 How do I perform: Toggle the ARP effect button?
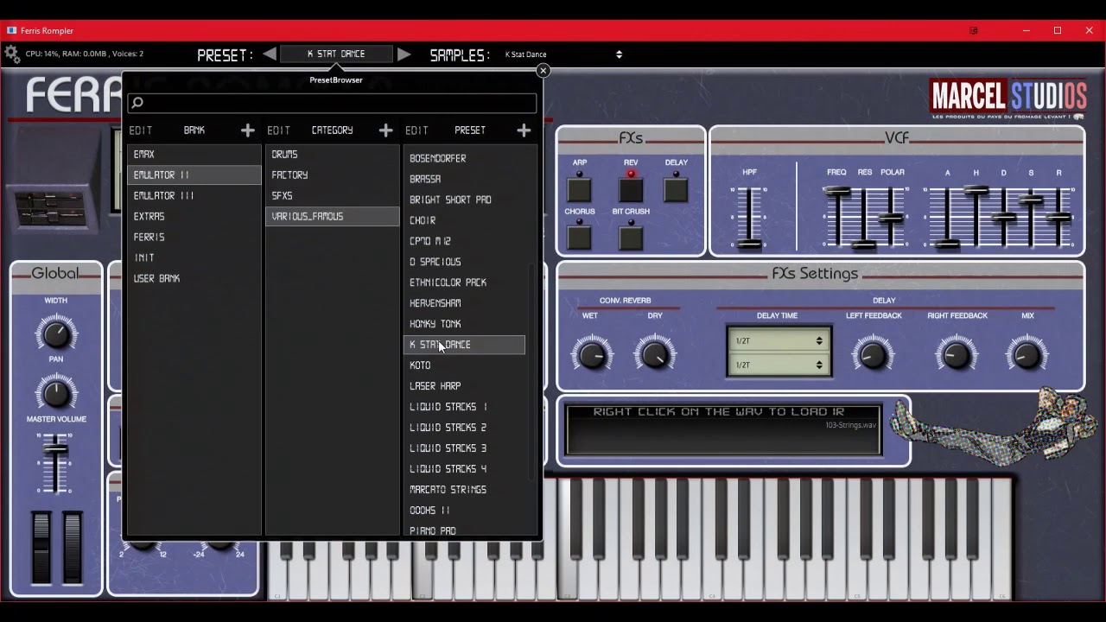[579, 188]
